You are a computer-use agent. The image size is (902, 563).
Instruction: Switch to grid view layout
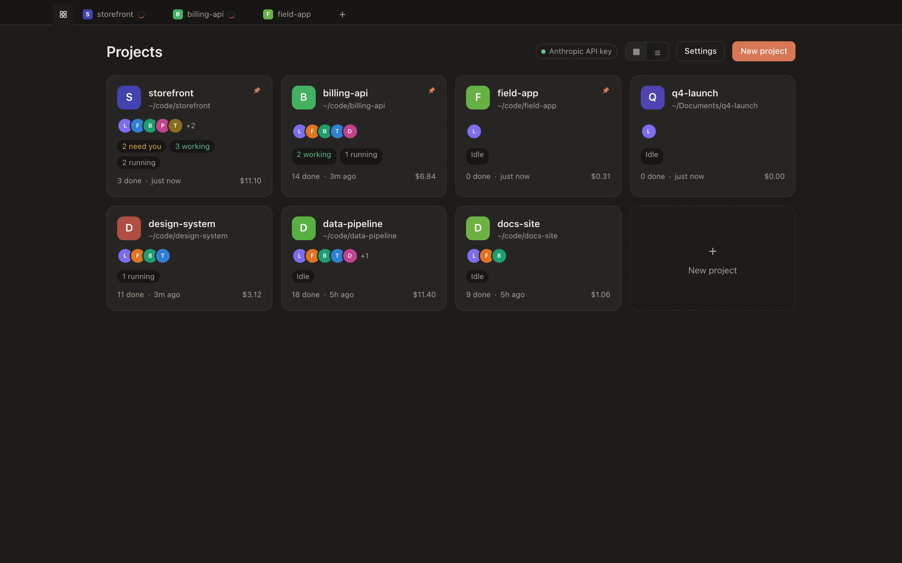636,52
